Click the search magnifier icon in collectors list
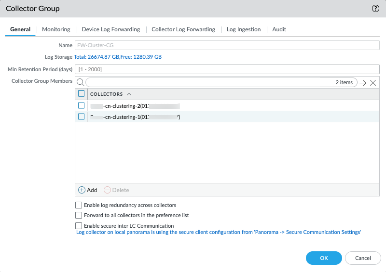The width and height of the screenshot is (386, 272). [81, 82]
